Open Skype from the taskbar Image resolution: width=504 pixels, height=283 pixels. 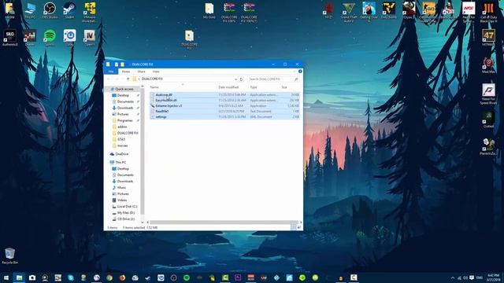click(71, 277)
